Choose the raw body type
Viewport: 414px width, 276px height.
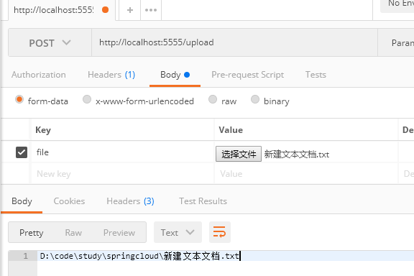tap(213, 99)
